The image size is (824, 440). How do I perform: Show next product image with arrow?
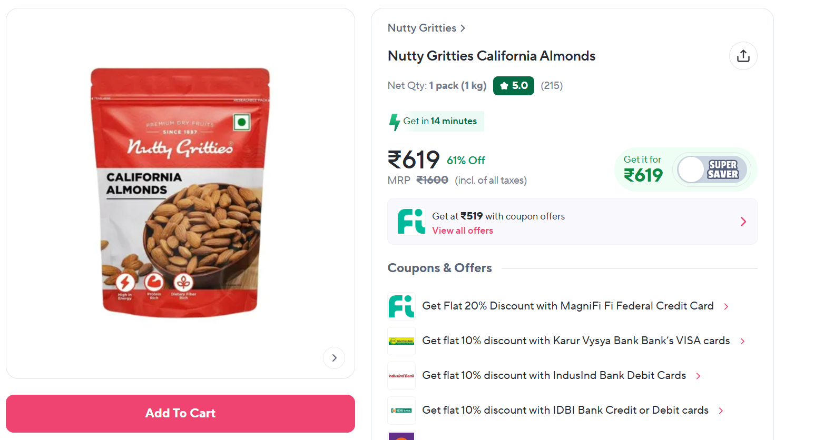point(334,358)
